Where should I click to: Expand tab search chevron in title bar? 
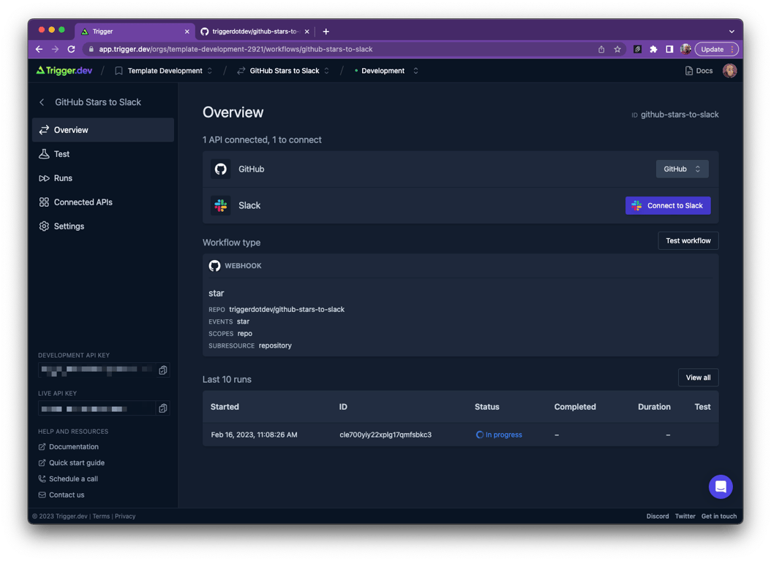tap(731, 31)
